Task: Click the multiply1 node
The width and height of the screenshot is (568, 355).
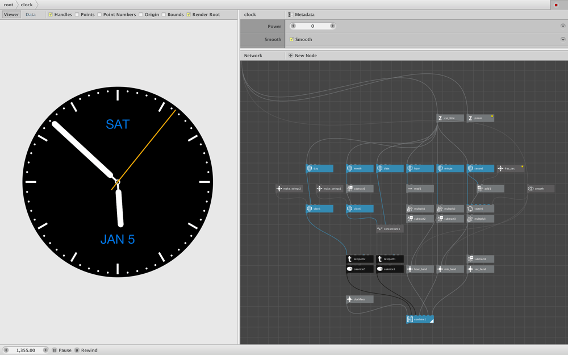Action: point(420,208)
